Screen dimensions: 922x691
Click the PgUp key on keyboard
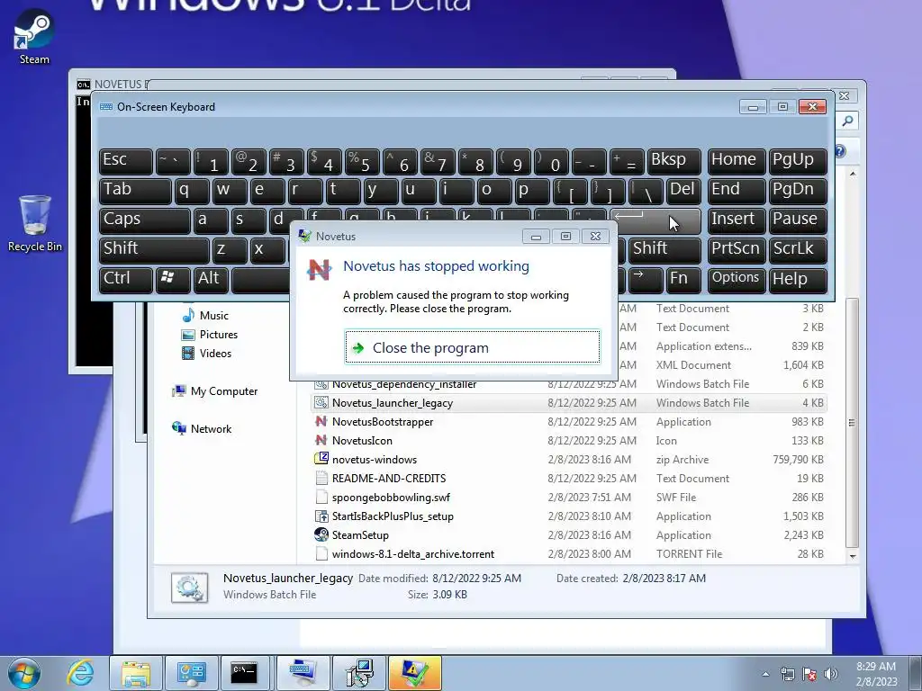[798, 160]
